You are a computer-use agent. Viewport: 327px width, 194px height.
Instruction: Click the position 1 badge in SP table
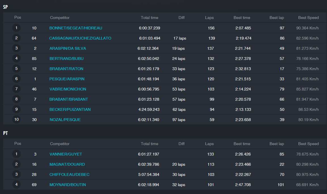pyautogui.click(x=16, y=28)
